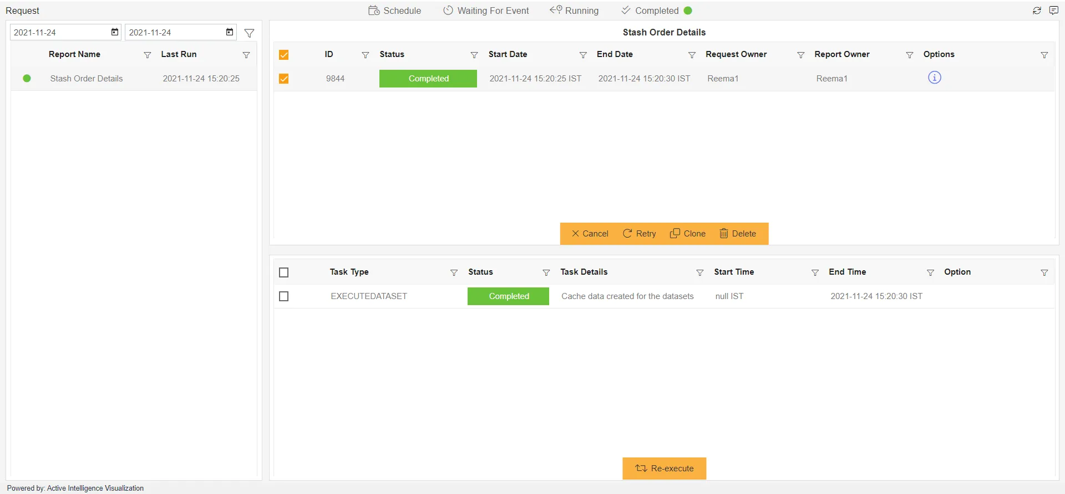1065x494 pixels.
Task: Switch to the Schedule tab
Action: coord(395,11)
